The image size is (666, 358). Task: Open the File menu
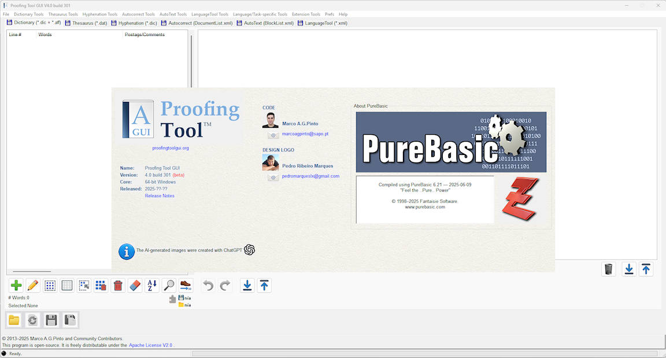click(6, 14)
